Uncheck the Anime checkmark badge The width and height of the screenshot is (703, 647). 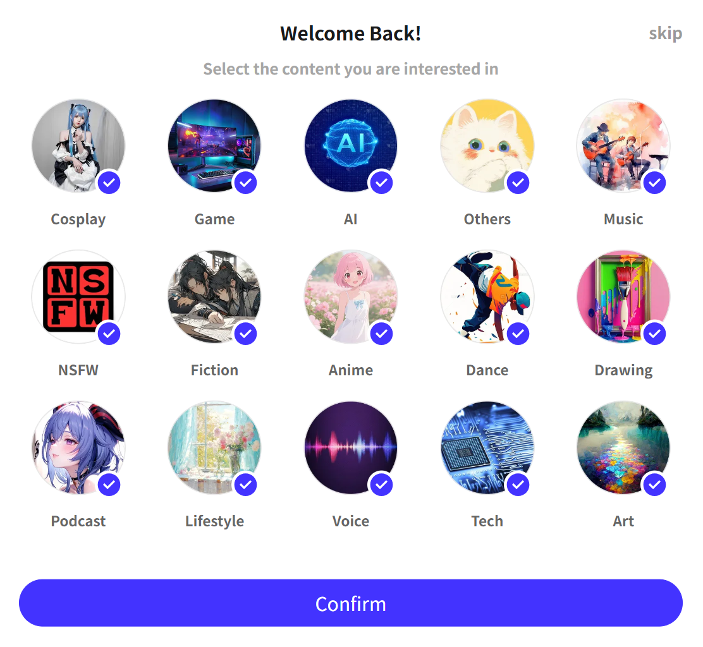point(382,334)
